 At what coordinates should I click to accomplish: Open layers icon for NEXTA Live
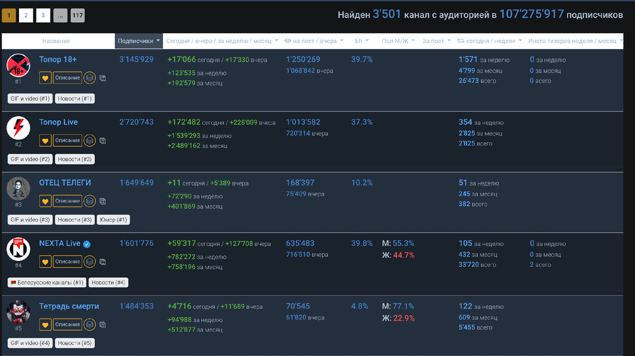(90, 261)
